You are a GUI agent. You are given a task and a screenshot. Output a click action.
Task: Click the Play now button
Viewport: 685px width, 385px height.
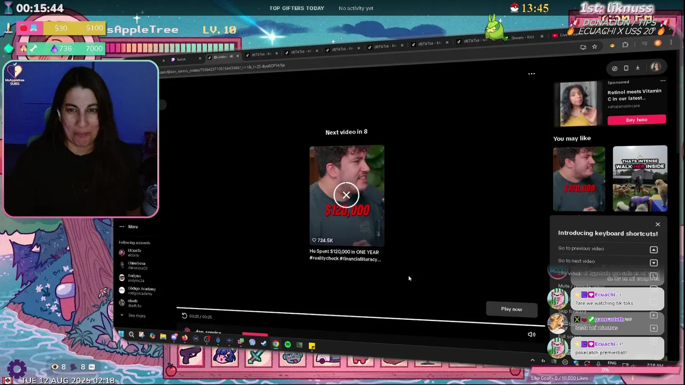(x=511, y=309)
